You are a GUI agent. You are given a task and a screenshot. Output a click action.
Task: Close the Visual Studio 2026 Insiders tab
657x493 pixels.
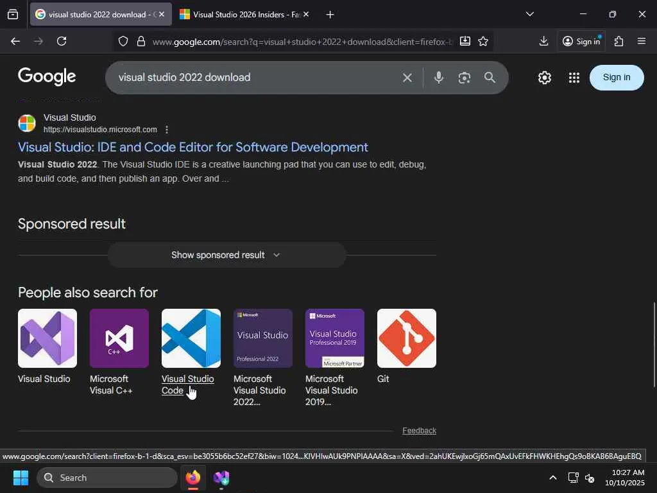(306, 14)
